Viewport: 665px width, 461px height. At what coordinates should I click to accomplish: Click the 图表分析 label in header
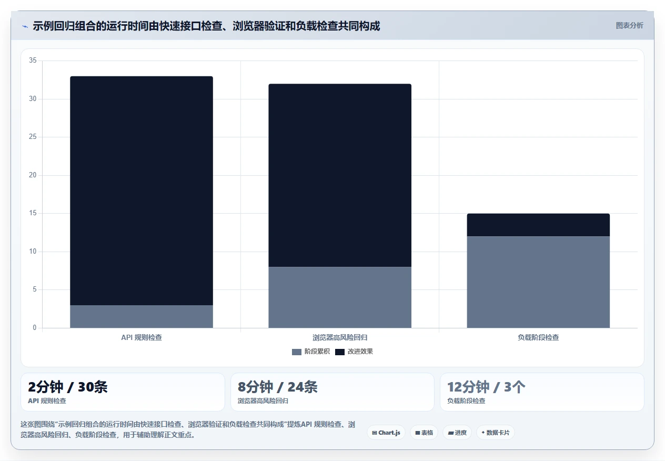tap(629, 25)
